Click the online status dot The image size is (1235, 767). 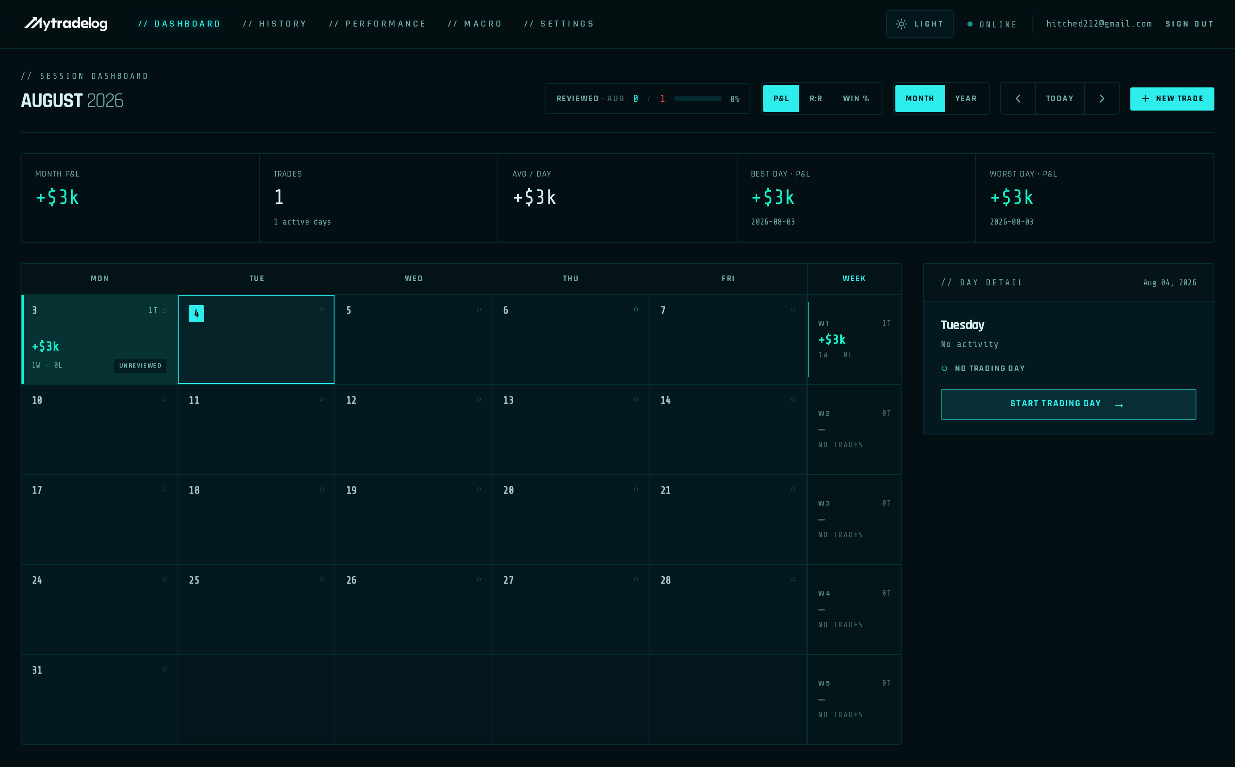[x=970, y=24]
